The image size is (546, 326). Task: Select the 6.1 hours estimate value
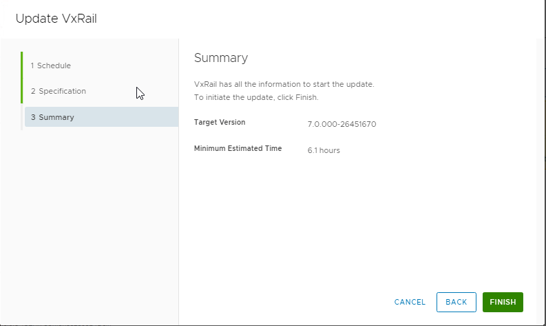click(324, 150)
